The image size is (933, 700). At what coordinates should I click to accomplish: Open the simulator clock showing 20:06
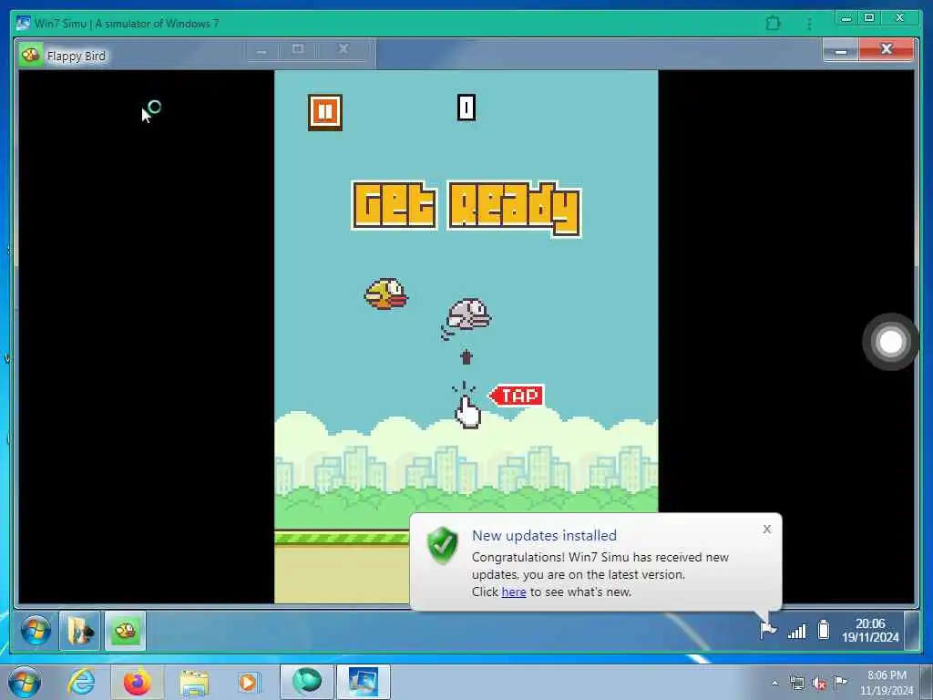pyautogui.click(x=870, y=631)
